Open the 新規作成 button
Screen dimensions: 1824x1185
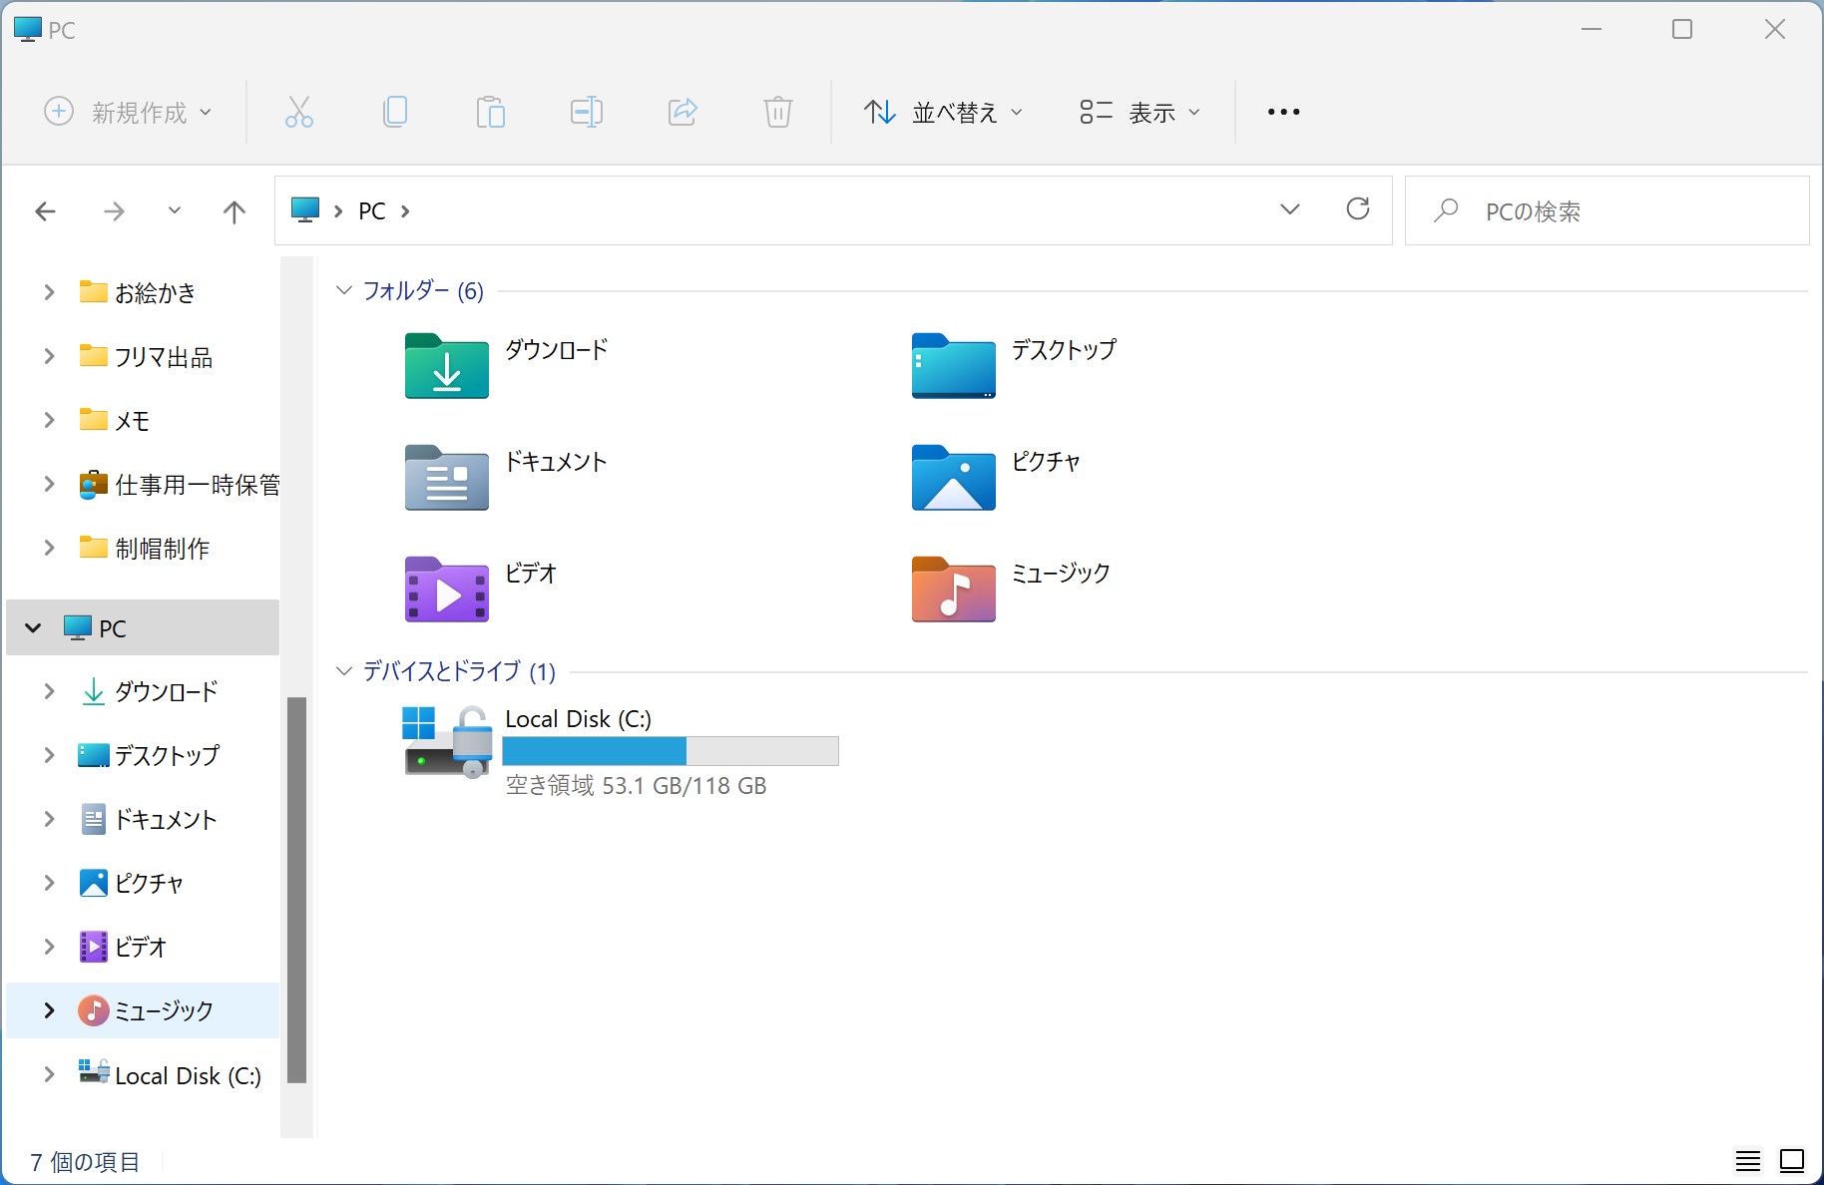pos(128,112)
